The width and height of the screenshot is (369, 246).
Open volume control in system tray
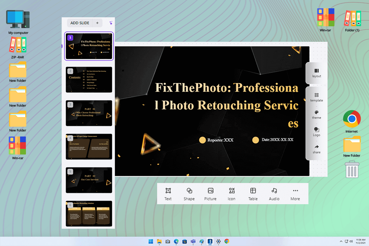351,241
